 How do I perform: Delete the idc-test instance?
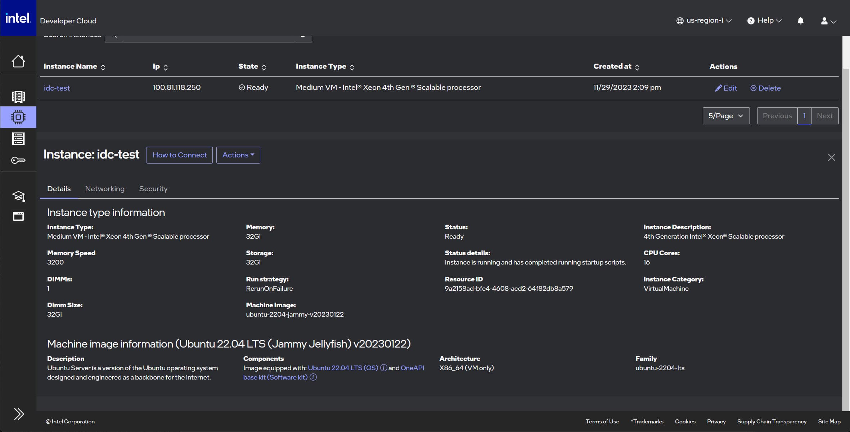[765, 88]
